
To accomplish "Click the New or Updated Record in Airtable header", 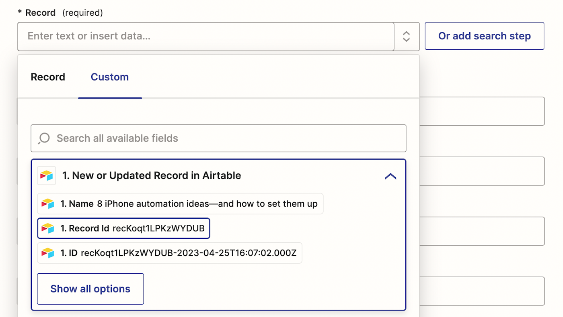I will (218, 176).
